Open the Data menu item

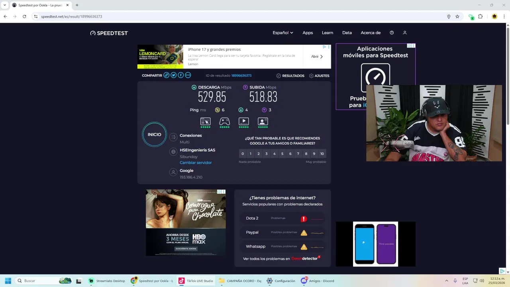tap(347, 33)
